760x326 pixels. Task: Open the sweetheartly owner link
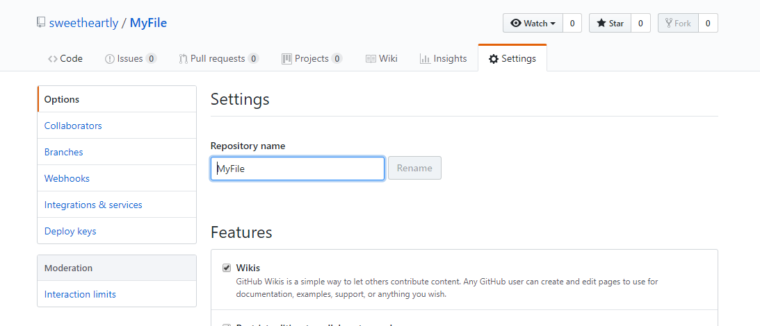coord(83,23)
